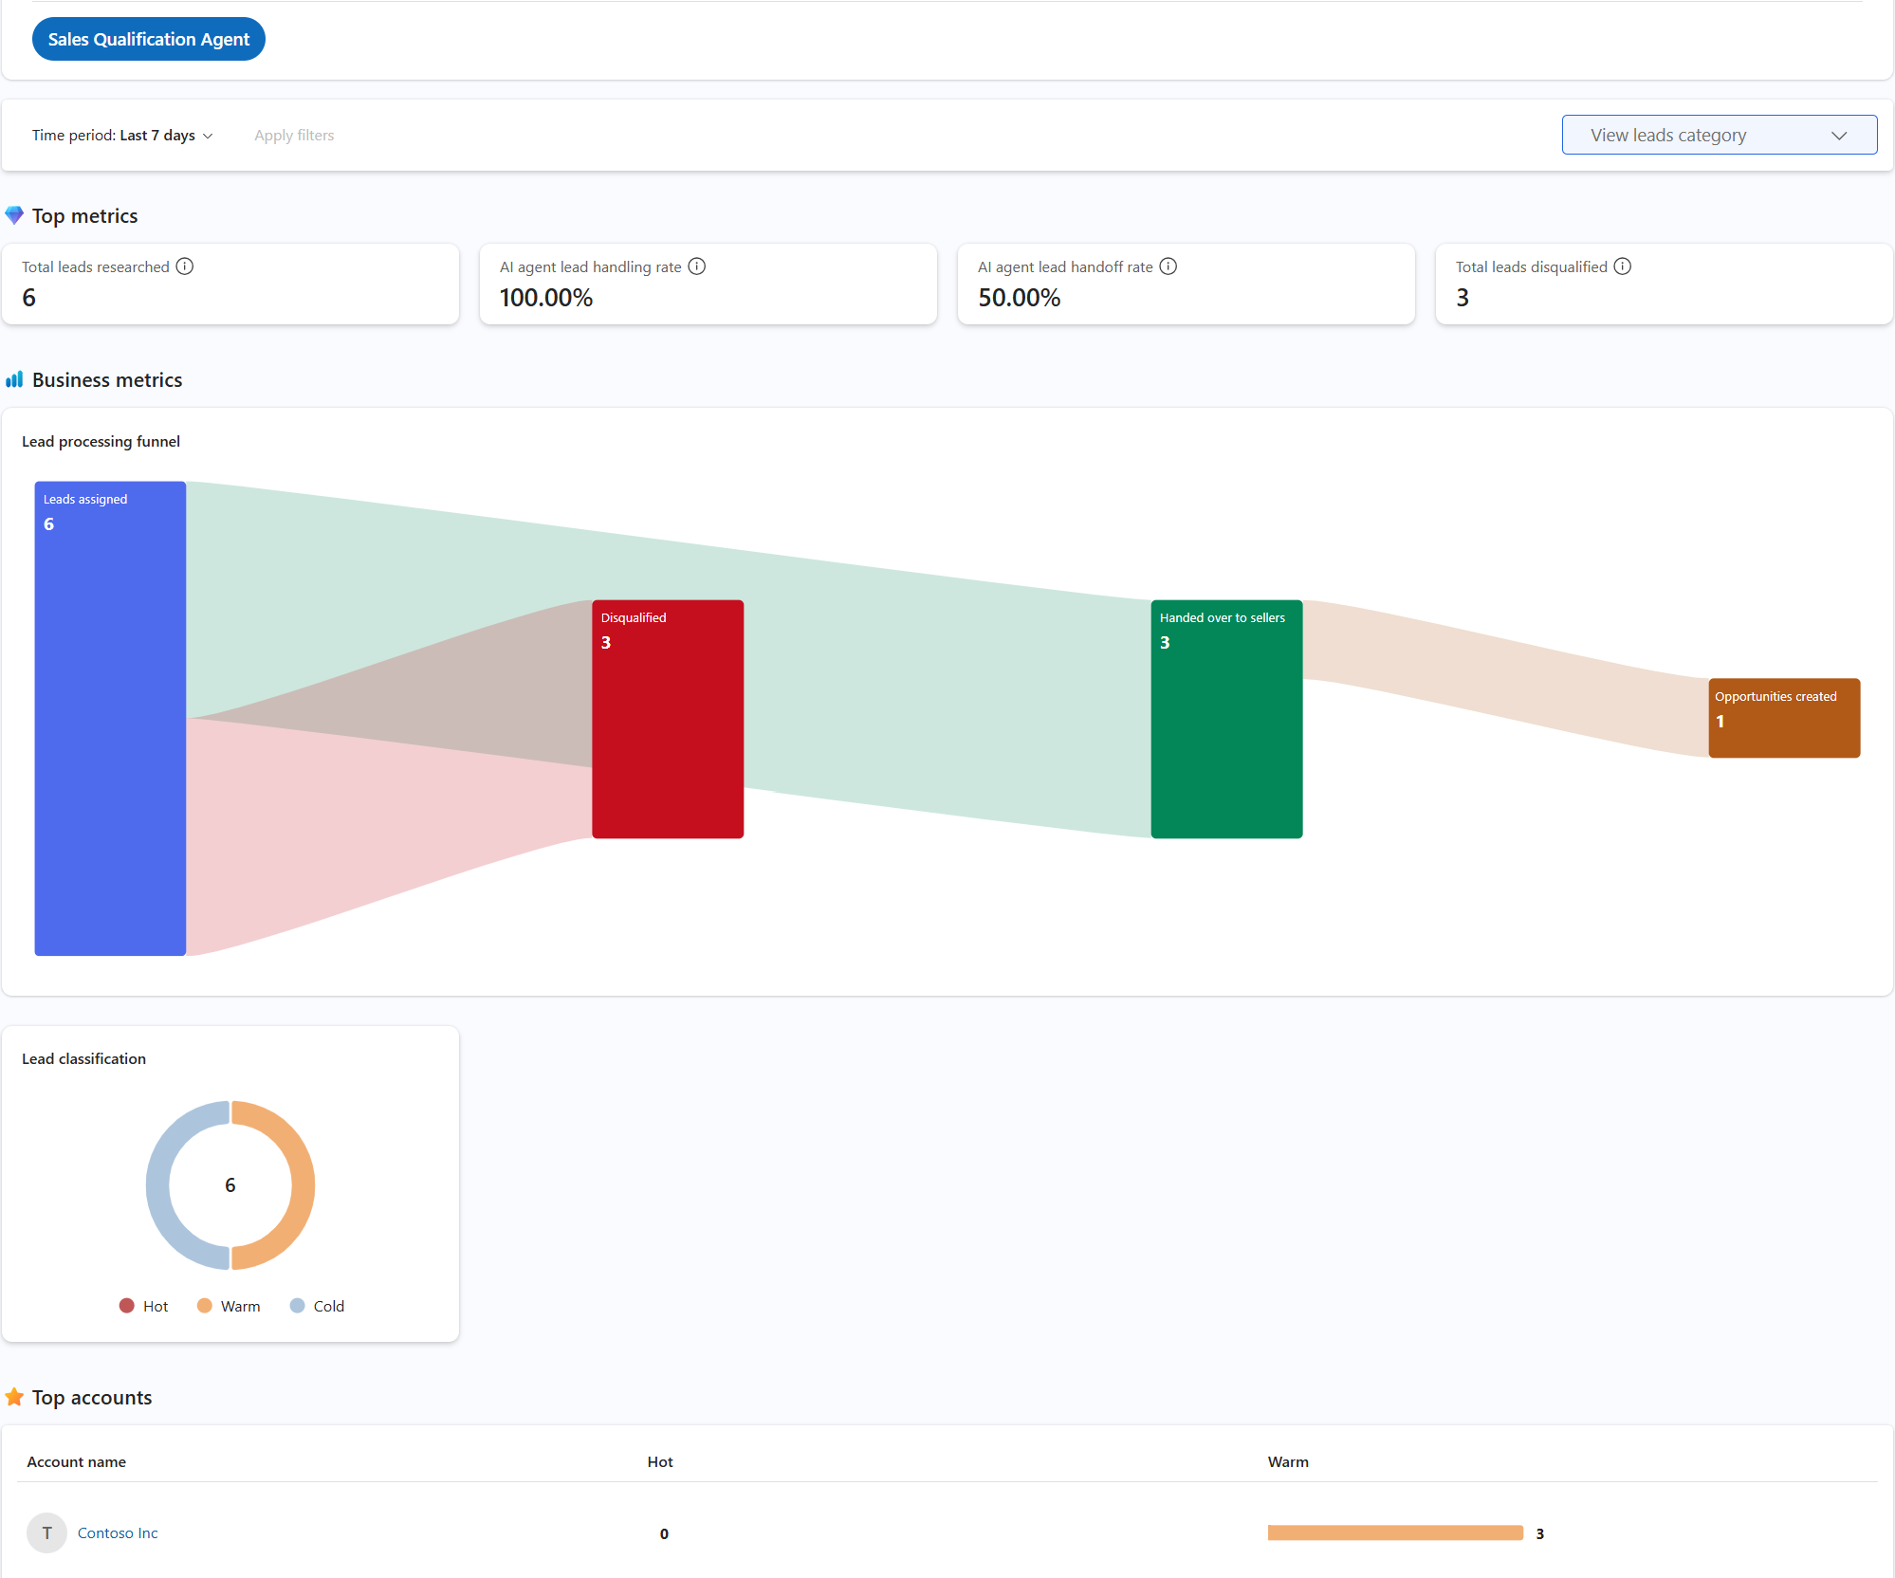The height and width of the screenshot is (1578, 1895).
Task: Select the Disqualified node in the funnel
Action: pos(667,718)
